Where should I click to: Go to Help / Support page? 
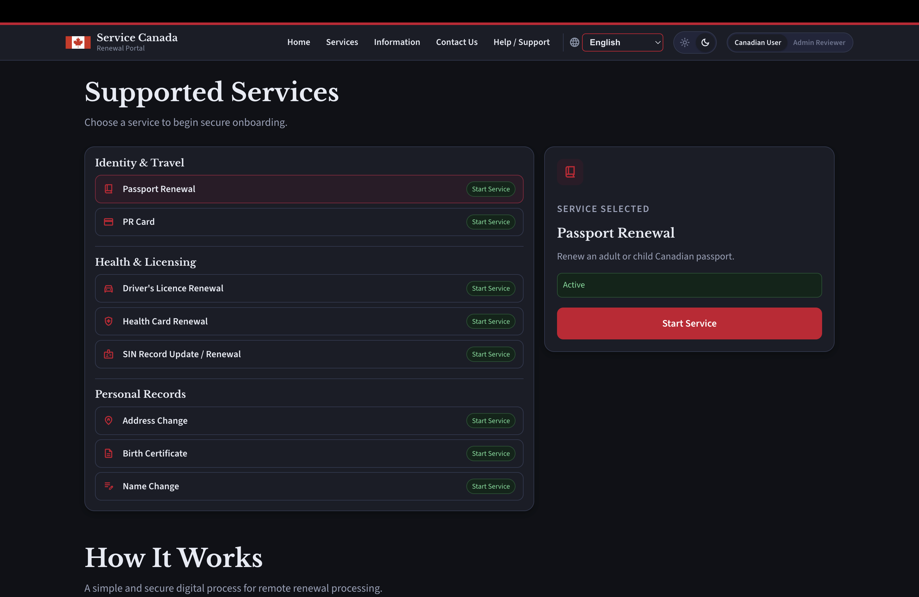tap(521, 42)
